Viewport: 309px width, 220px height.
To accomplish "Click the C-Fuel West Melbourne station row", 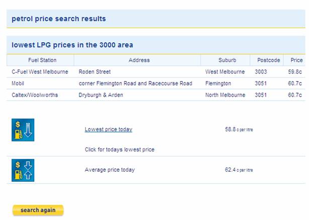I will point(156,72).
